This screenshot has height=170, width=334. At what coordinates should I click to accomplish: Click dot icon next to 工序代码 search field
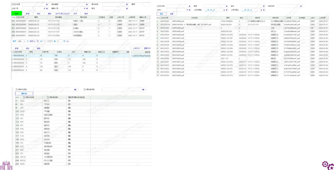tap(75, 89)
